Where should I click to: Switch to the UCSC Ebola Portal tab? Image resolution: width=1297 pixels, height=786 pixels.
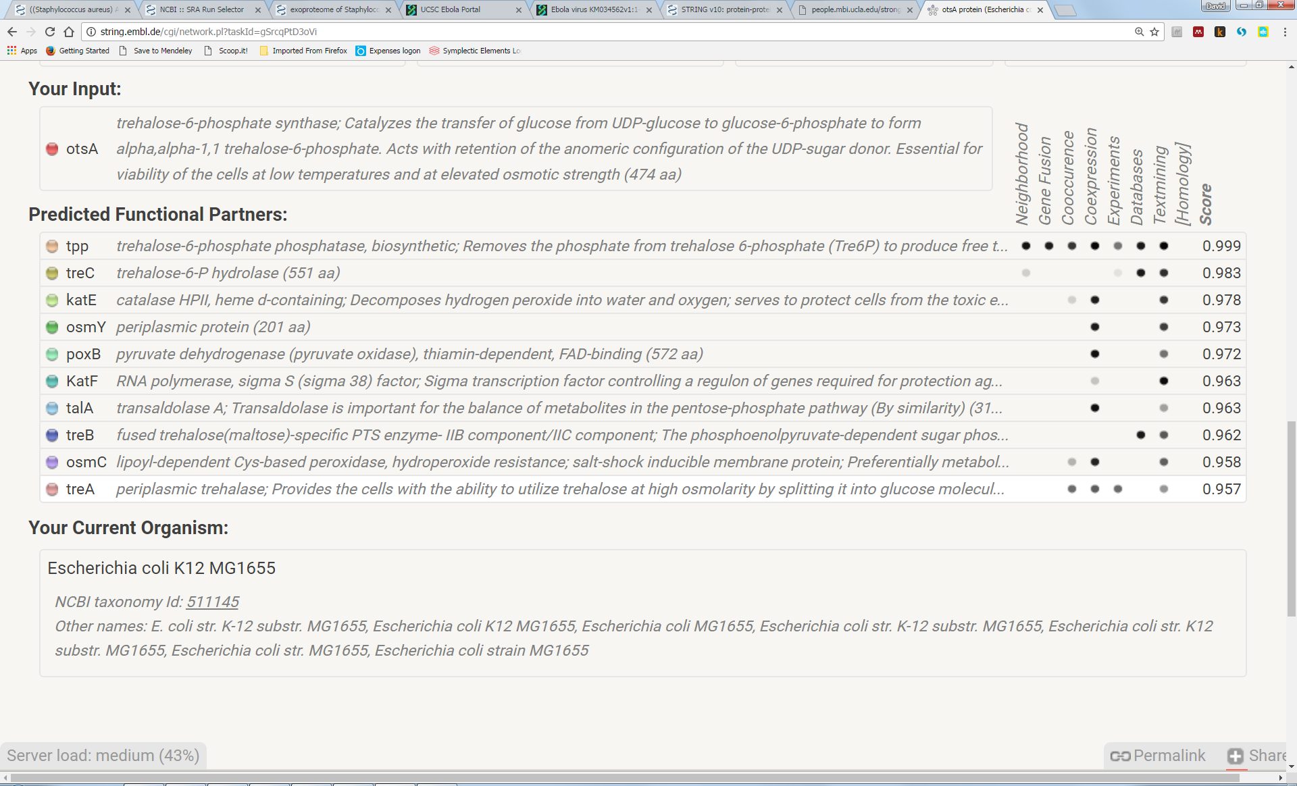click(450, 9)
